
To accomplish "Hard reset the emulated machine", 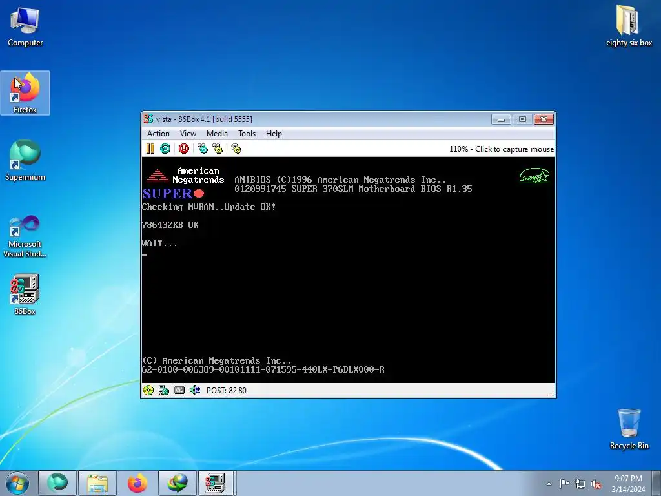I will tap(165, 149).
